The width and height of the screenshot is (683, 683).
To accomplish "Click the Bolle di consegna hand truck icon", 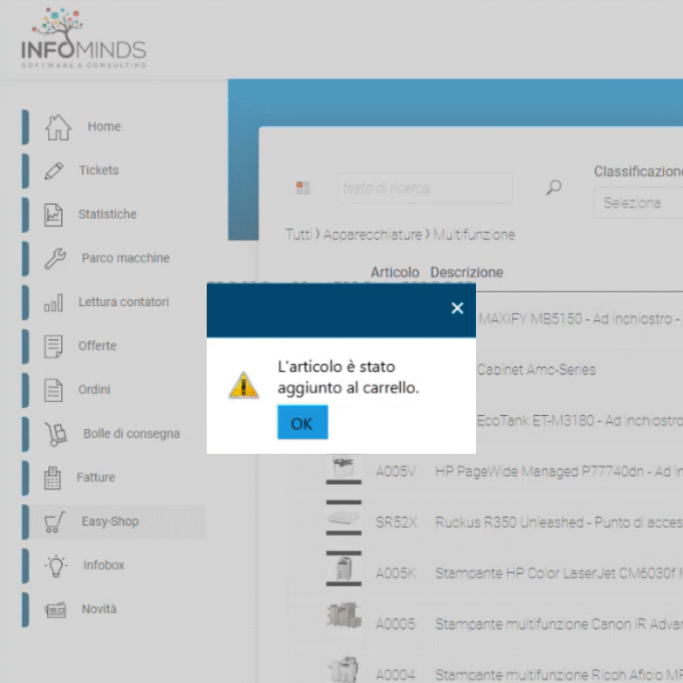I will [56, 434].
